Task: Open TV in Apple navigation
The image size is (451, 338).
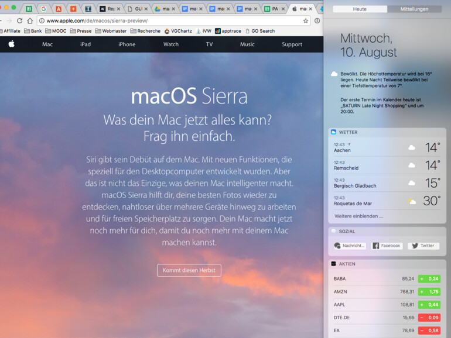Action: (210, 44)
